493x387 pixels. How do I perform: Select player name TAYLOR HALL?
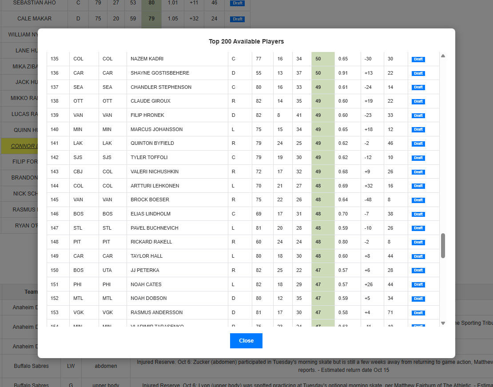tap(147, 256)
